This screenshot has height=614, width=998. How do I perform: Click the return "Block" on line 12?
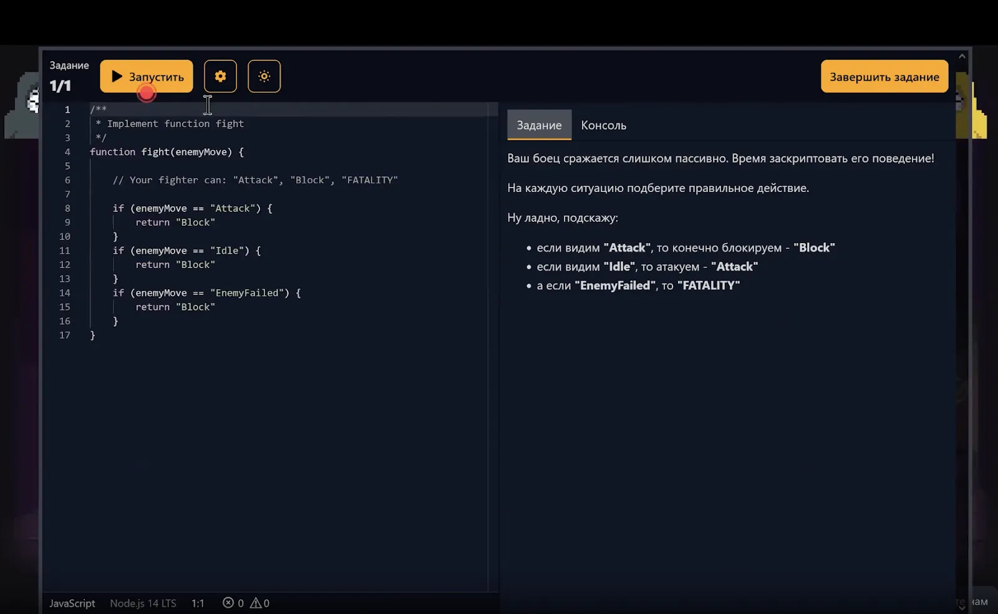[x=175, y=265]
